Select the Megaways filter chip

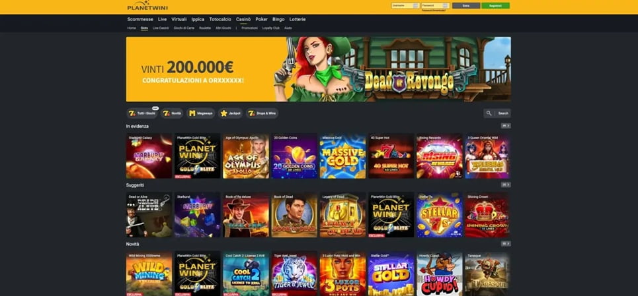click(x=200, y=113)
